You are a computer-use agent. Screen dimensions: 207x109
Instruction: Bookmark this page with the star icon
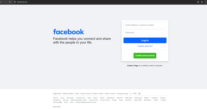202,2
